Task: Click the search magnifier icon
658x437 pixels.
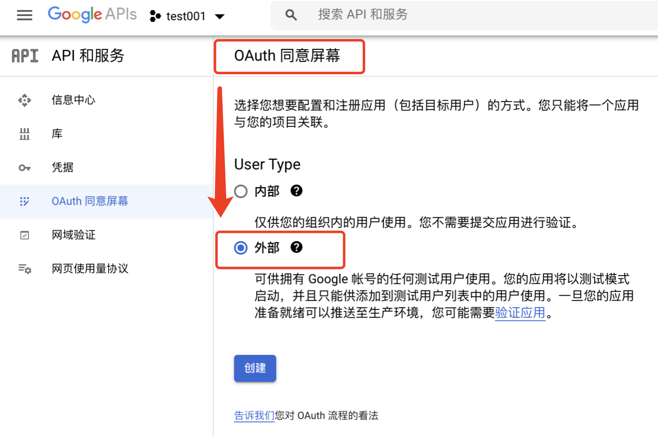Action: click(x=291, y=14)
